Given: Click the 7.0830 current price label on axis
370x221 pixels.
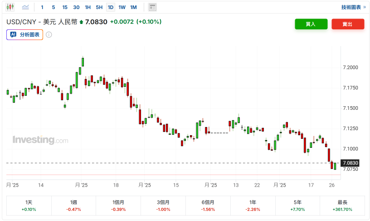Looking at the screenshot, I should [351, 163].
